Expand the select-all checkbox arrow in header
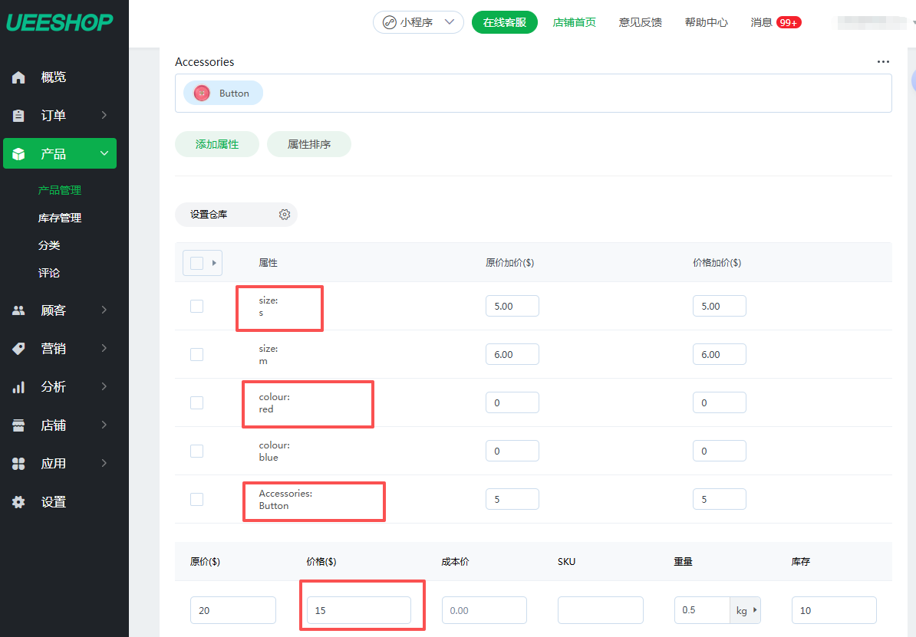Screen dimensions: 916x637 [x=214, y=263]
